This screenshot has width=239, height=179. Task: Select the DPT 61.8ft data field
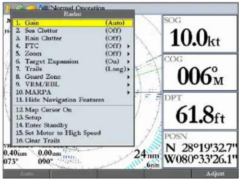point(200,111)
